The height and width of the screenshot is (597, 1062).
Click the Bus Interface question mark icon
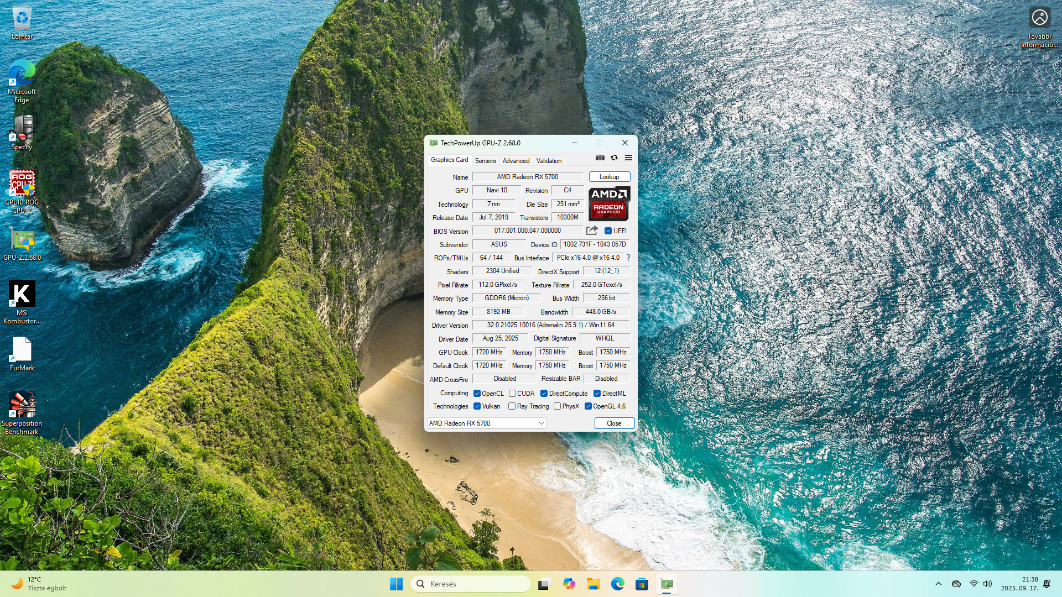628,258
